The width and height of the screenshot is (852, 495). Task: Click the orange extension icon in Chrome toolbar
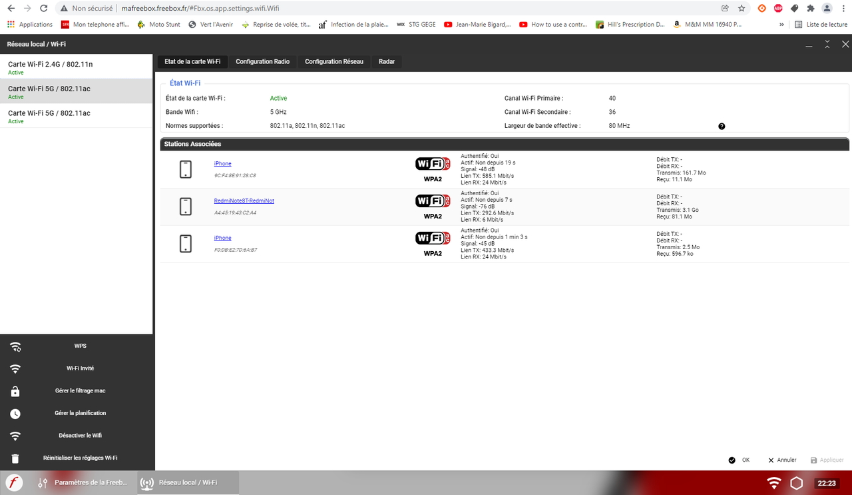(x=762, y=9)
